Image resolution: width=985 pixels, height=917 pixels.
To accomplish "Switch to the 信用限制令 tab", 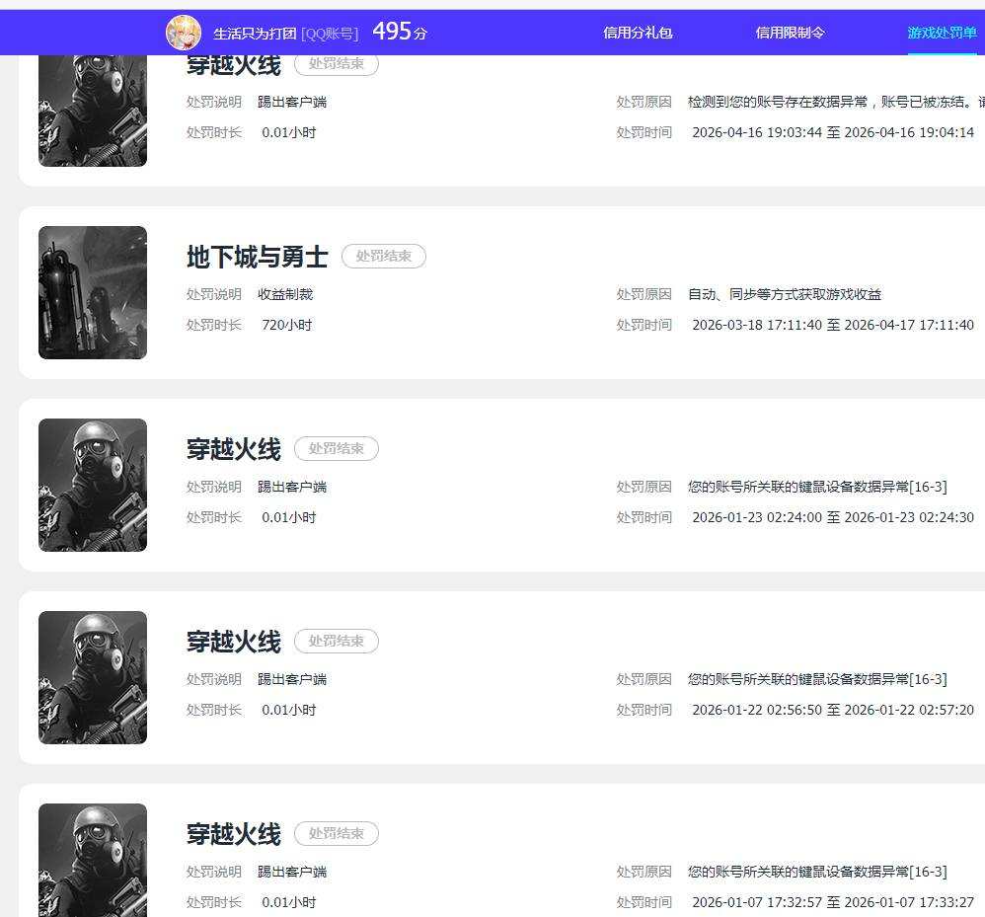I will [x=791, y=33].
